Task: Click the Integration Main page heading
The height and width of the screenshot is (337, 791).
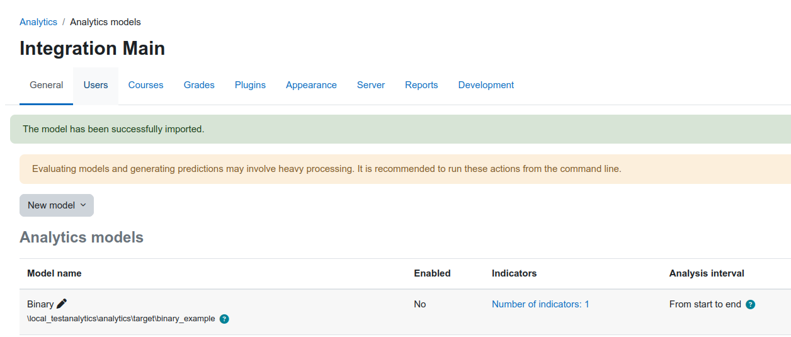Action: click(92, 49)
